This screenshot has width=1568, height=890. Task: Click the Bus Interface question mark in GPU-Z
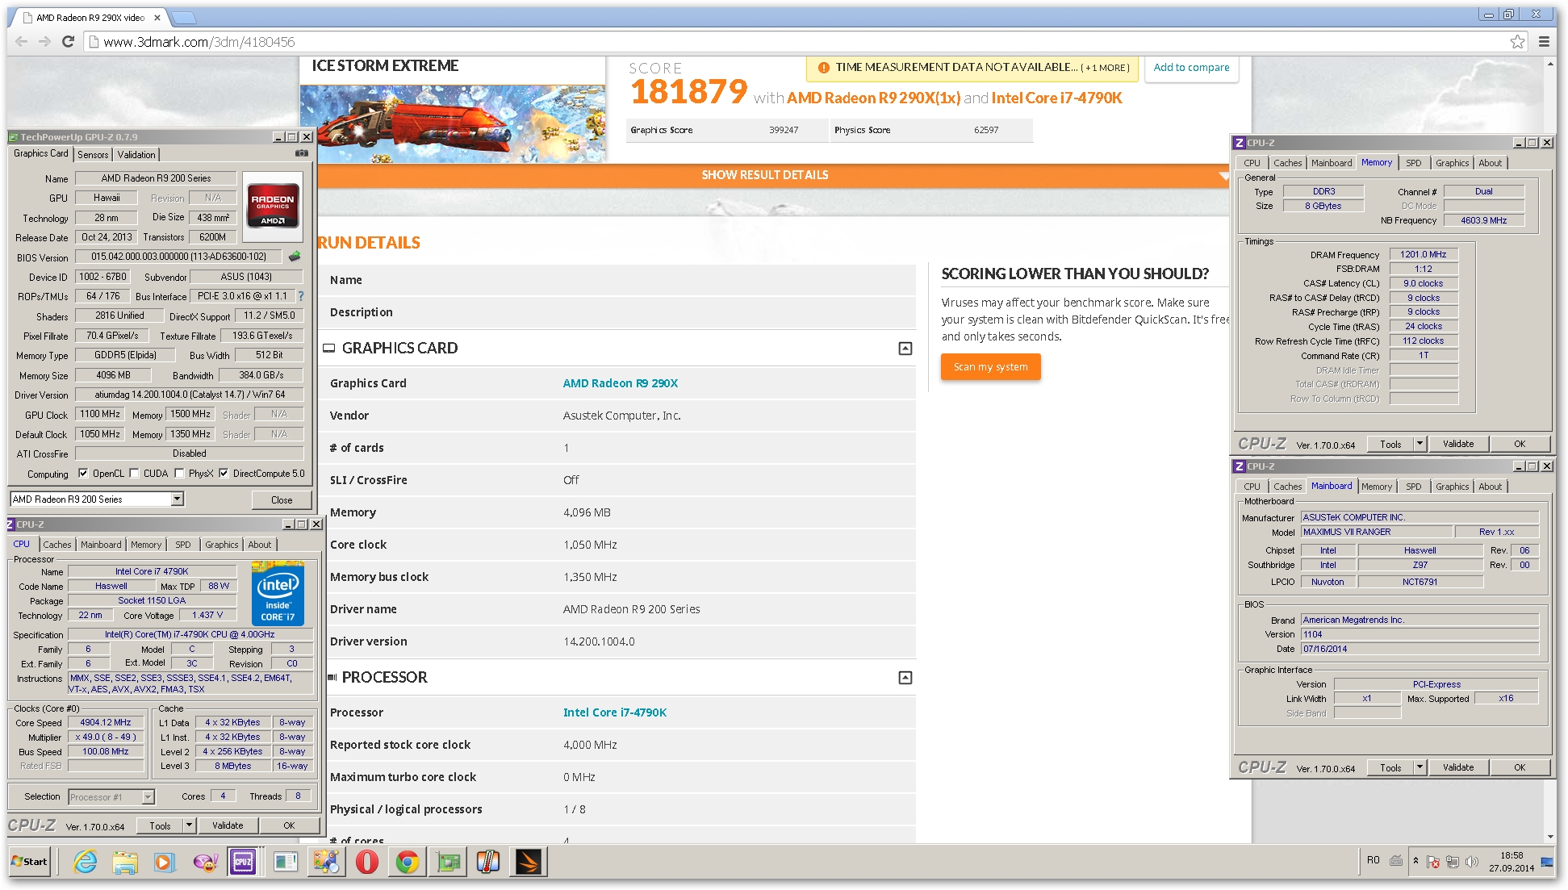tap(301, 296)
